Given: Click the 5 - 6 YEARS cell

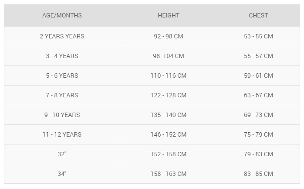Looking at the screenshot, I should (62, 76).
